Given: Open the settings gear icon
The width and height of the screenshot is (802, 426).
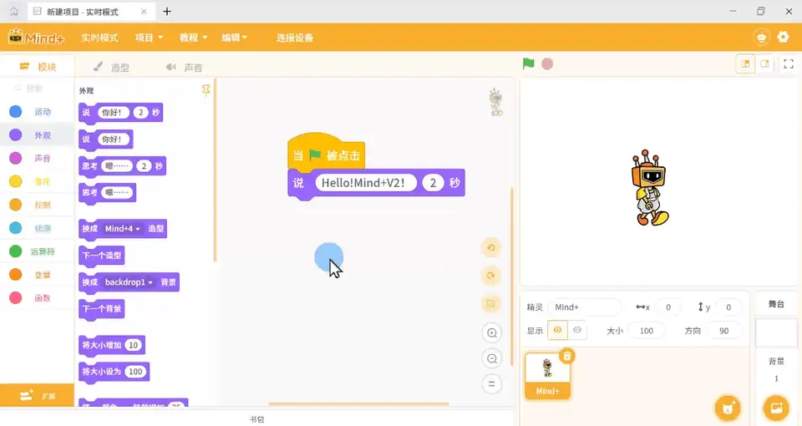Looking at the screenshot, I should (783, 37).
